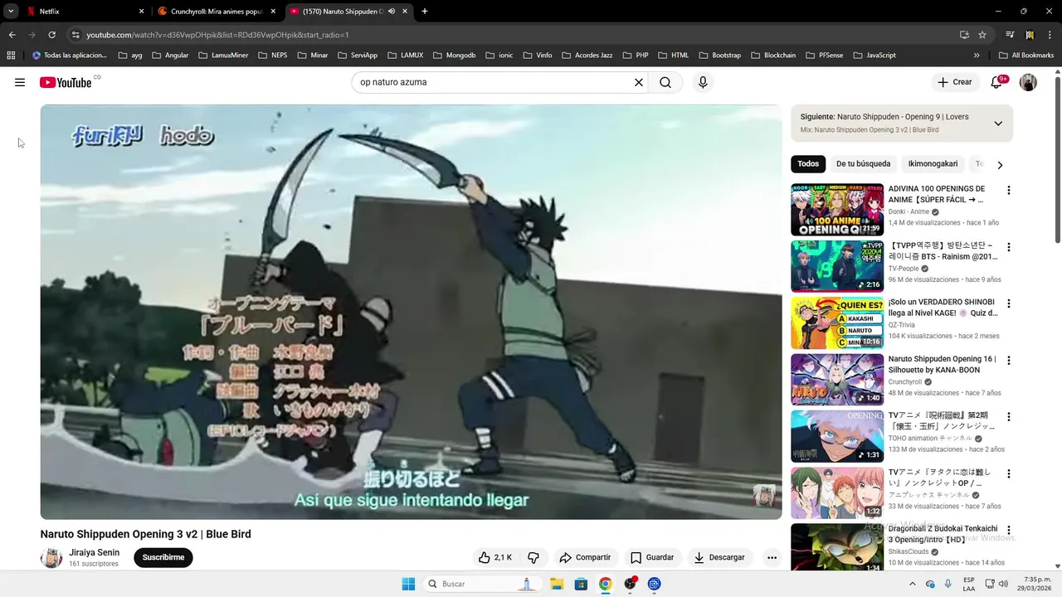Viewport: 1062px width, 597px height.
Task: Click the Suscribirme button
Action: [163, 557]
